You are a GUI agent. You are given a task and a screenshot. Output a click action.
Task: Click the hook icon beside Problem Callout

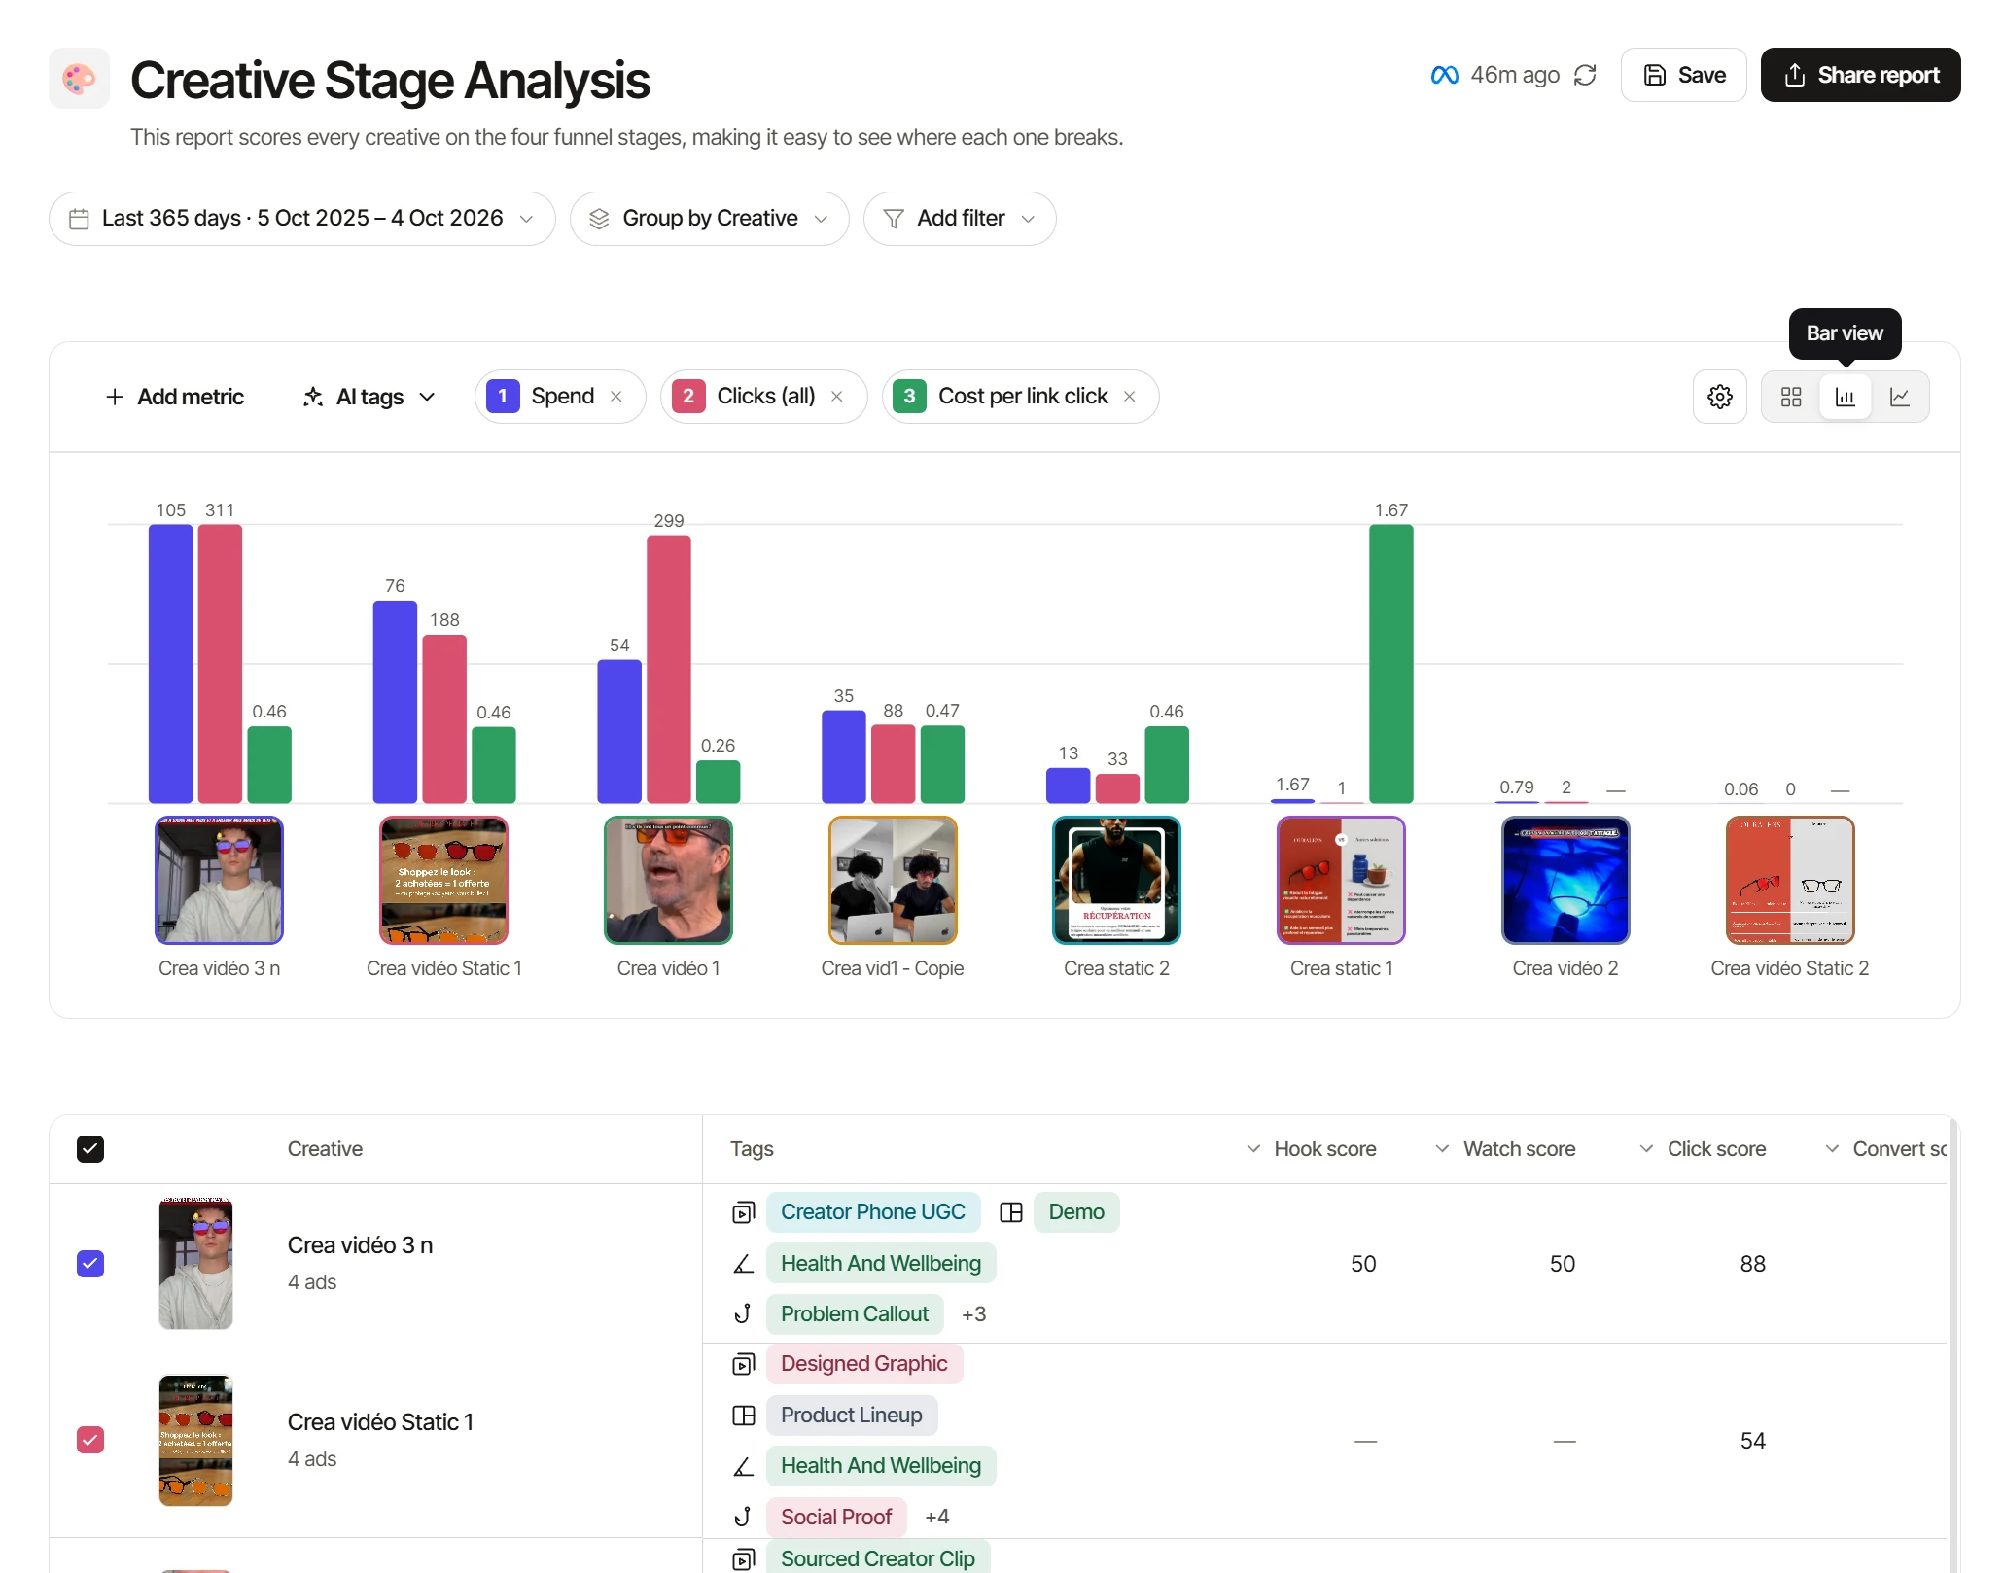(744, 1314)
